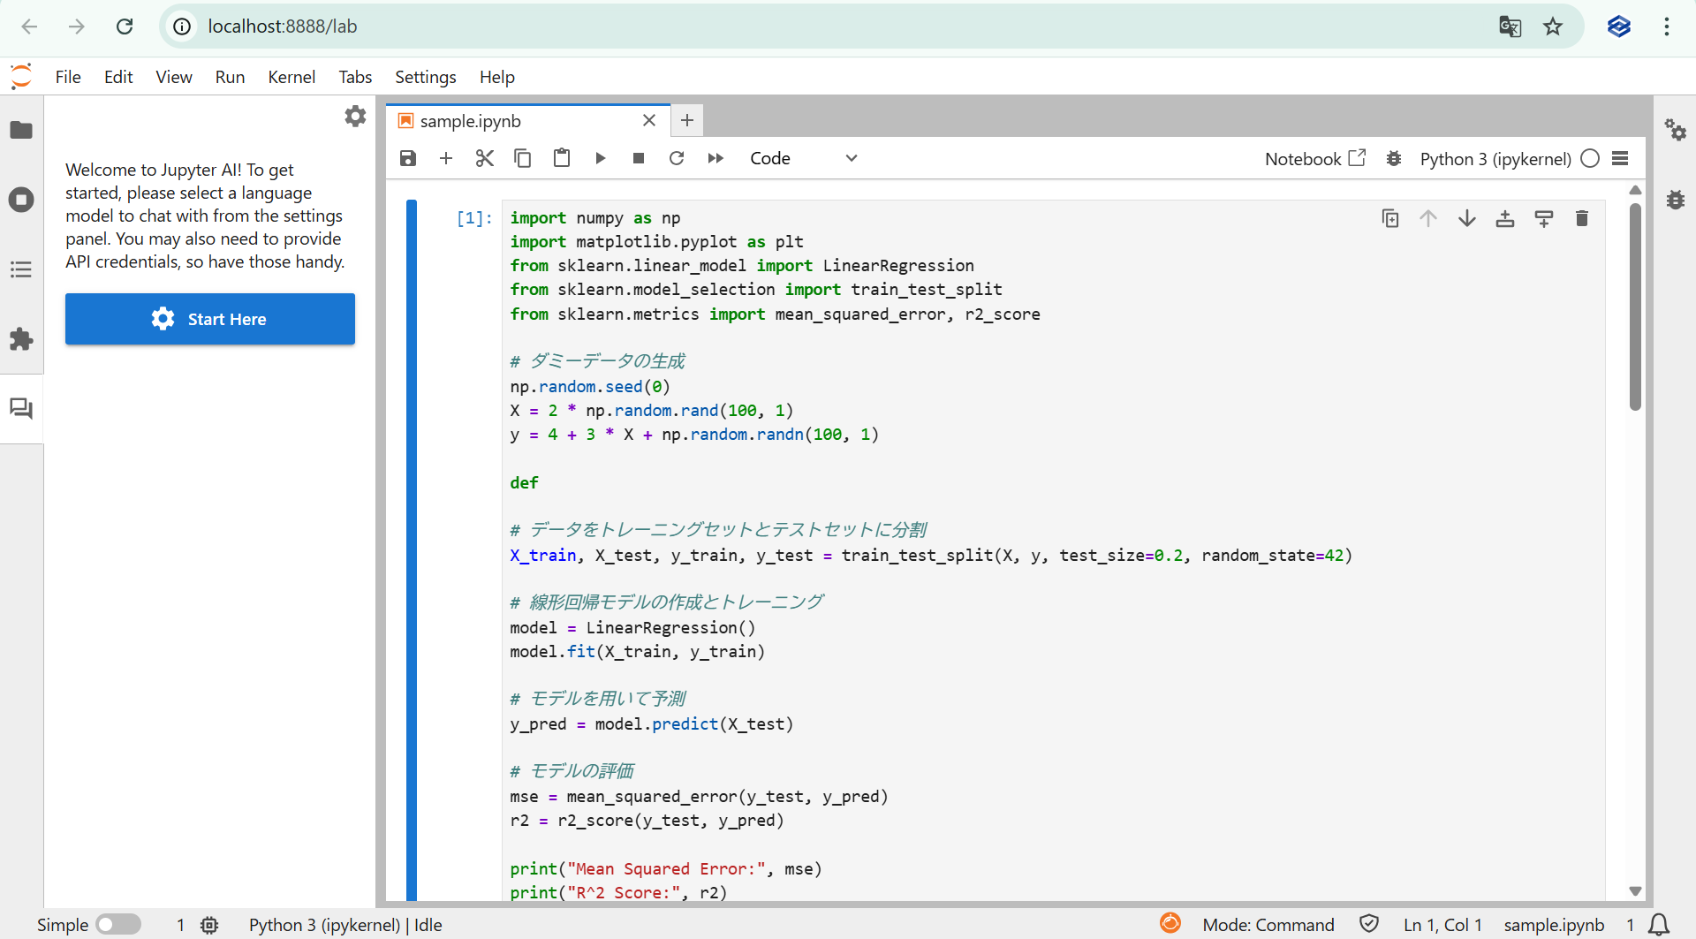1696x939 pixels.
Task: Open the Jupyter AI chat sidebar icon
Action: pos(21,408)
